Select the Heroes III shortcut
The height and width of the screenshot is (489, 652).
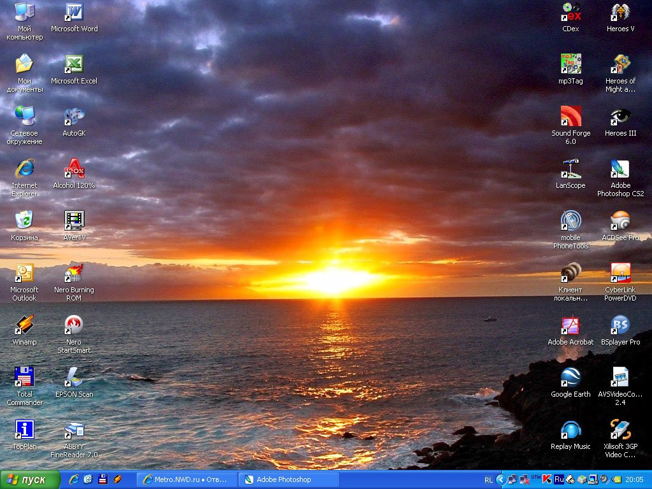tap(620, 117)
